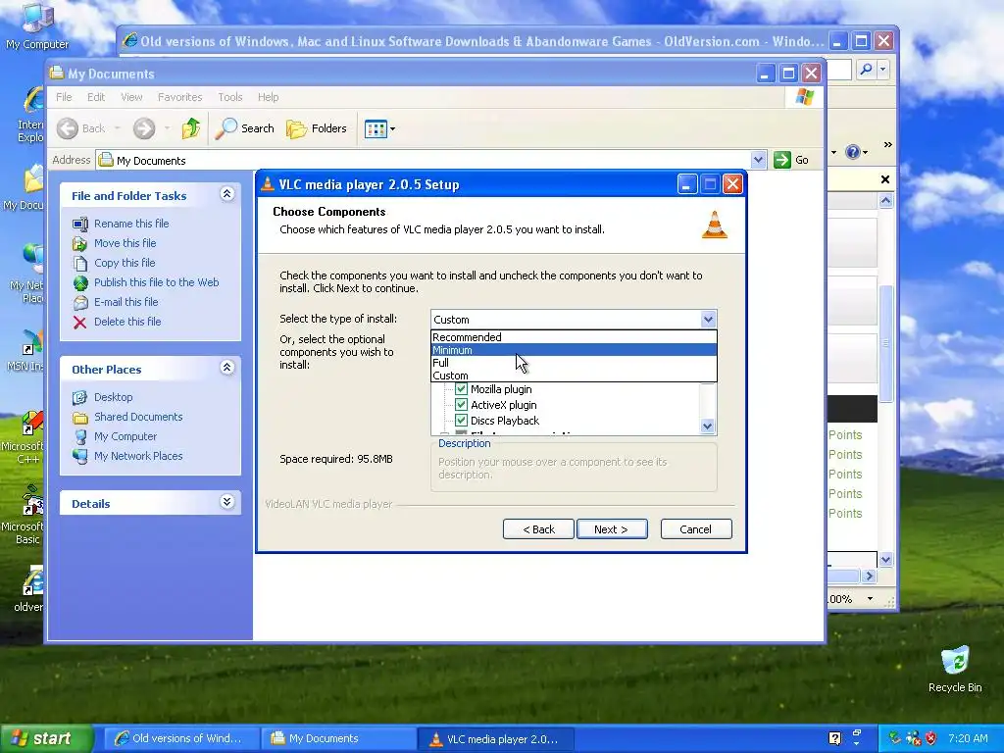Expand the Details panel
Viewport: 1004px width, 753px height.
pos(226,502)
